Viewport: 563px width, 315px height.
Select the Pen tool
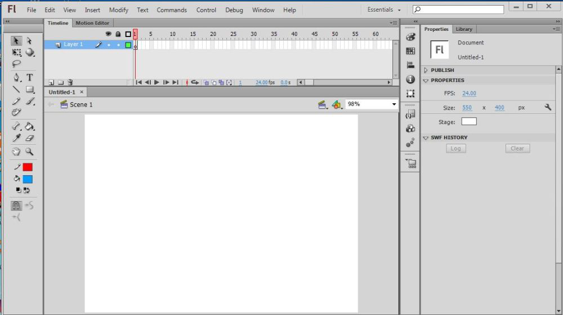pos(16,77)
